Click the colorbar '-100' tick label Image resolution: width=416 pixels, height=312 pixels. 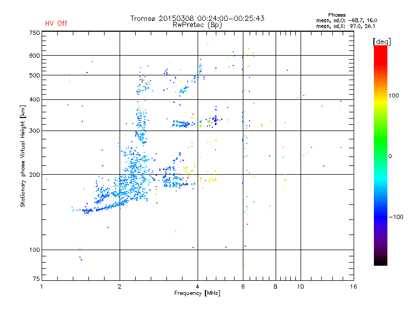[396, 217]
